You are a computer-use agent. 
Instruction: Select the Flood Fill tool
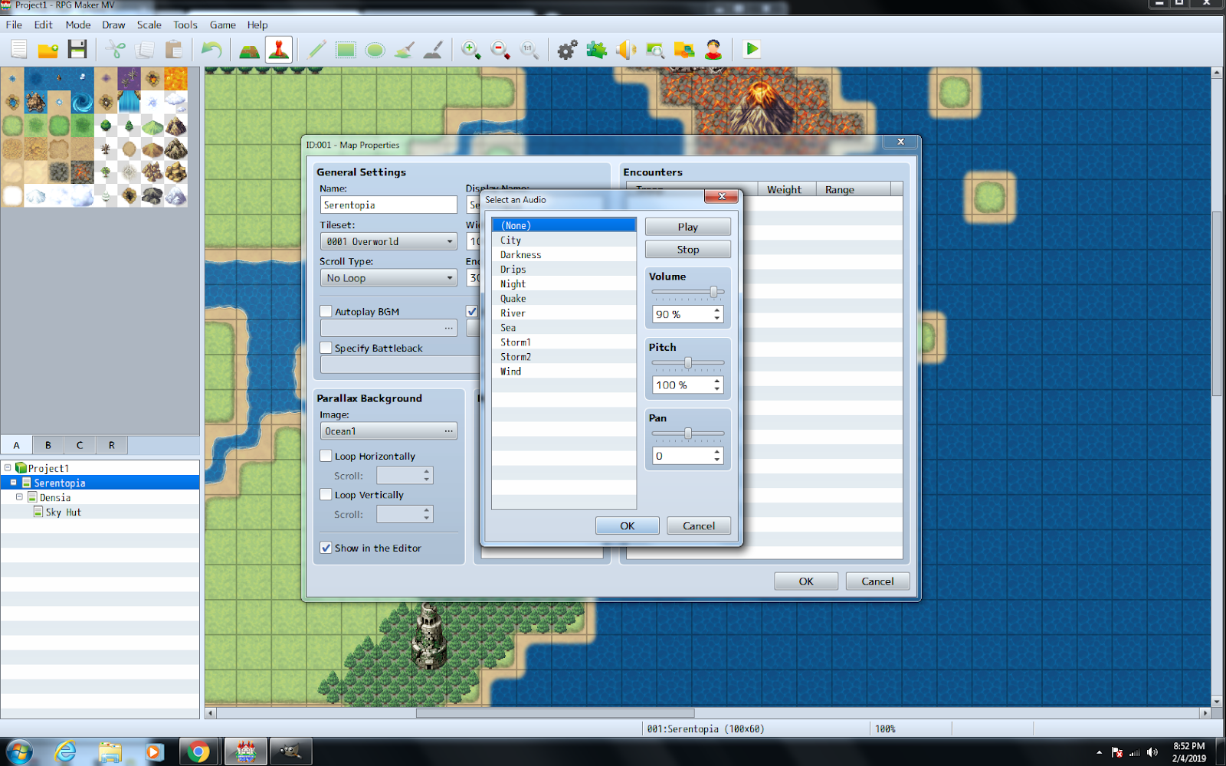point(405,49)
